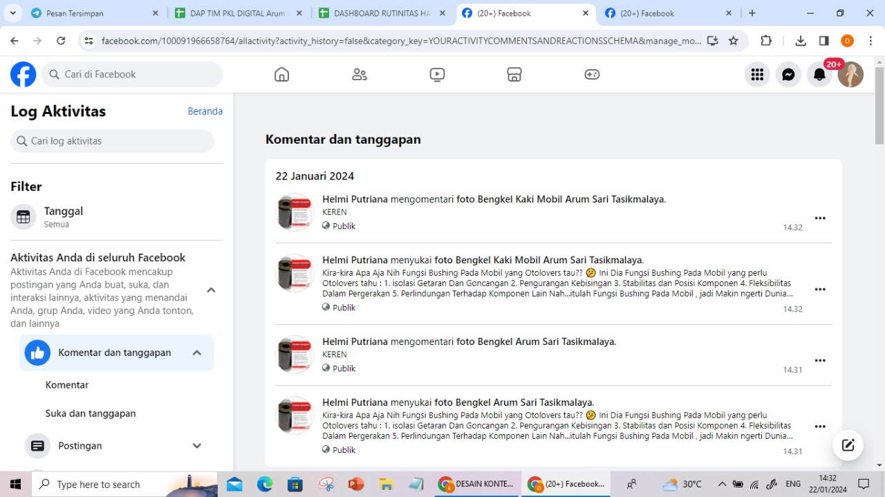The width and height of the screenshot is (885, 497).
Task: Open DESAIN KONTE... Chrome window in taskbar
Action: (476, 484)
